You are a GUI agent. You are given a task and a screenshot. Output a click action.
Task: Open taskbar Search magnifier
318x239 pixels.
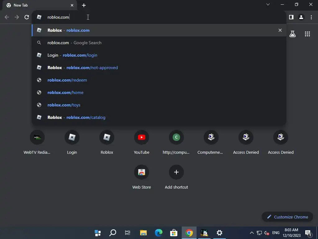(x=113, y=233)
